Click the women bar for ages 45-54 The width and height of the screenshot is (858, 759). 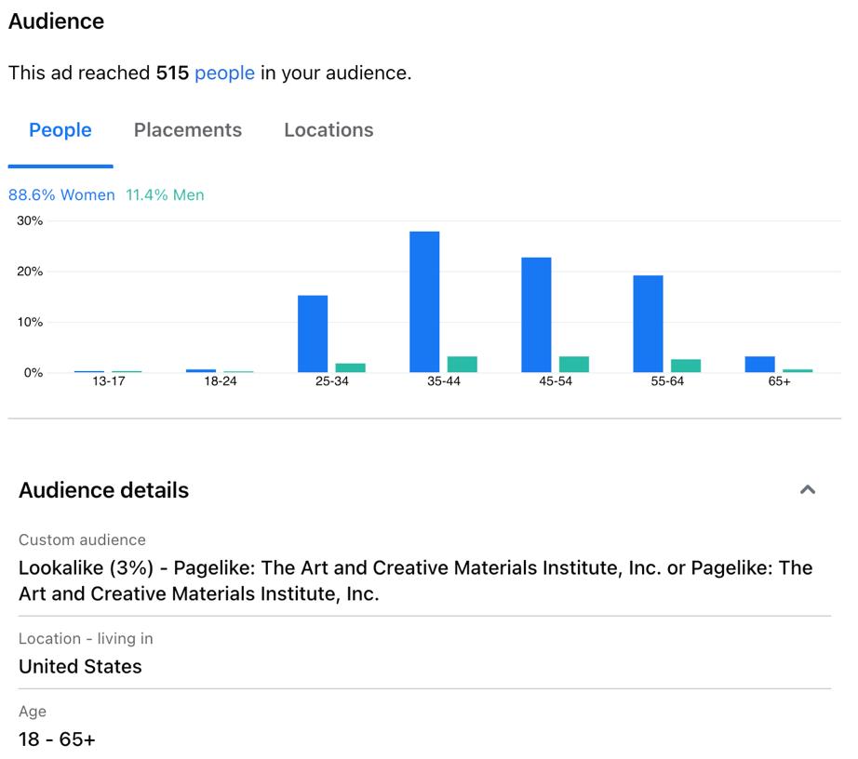(536, 314)
